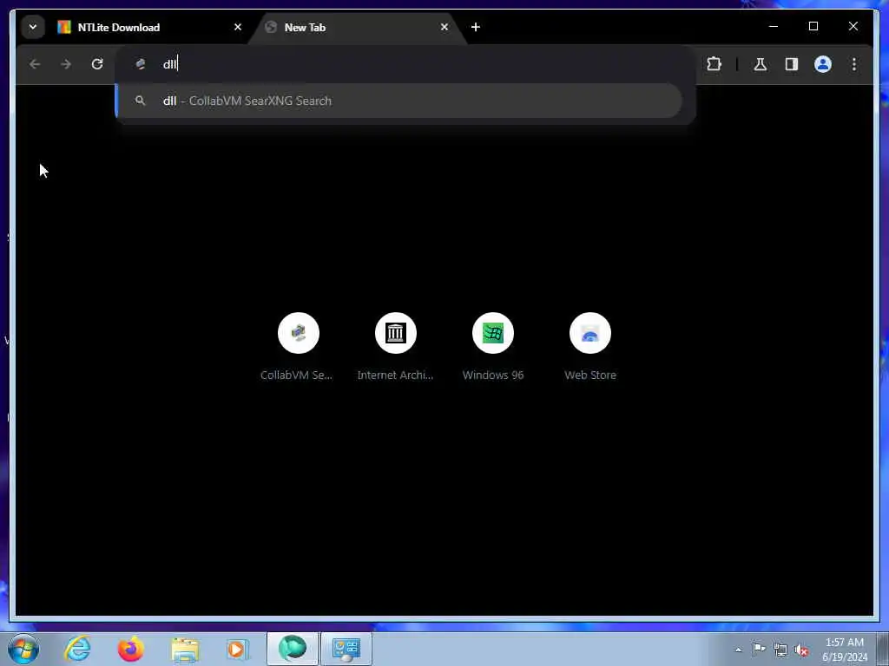Reload the page

click(97, 64)
